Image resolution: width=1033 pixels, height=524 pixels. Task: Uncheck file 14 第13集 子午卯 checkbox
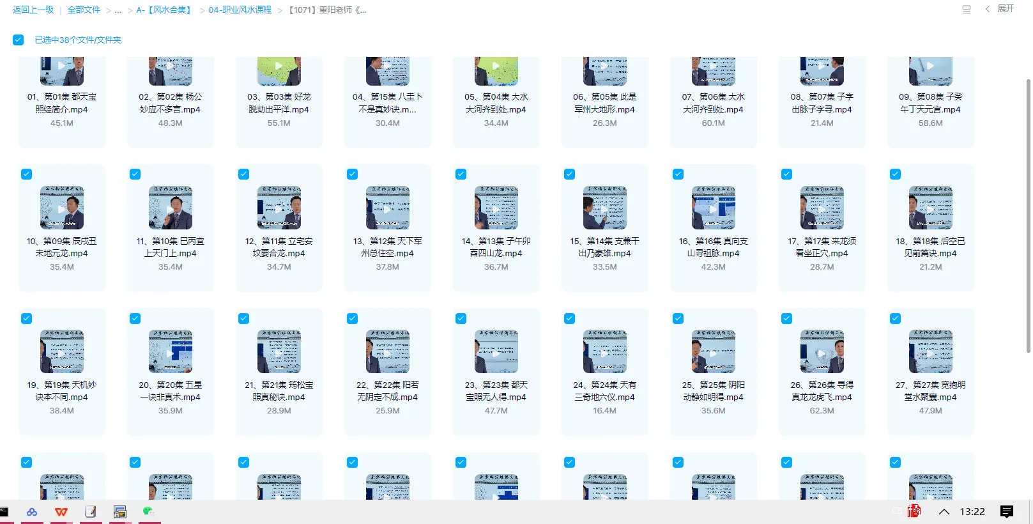(461, 174)
